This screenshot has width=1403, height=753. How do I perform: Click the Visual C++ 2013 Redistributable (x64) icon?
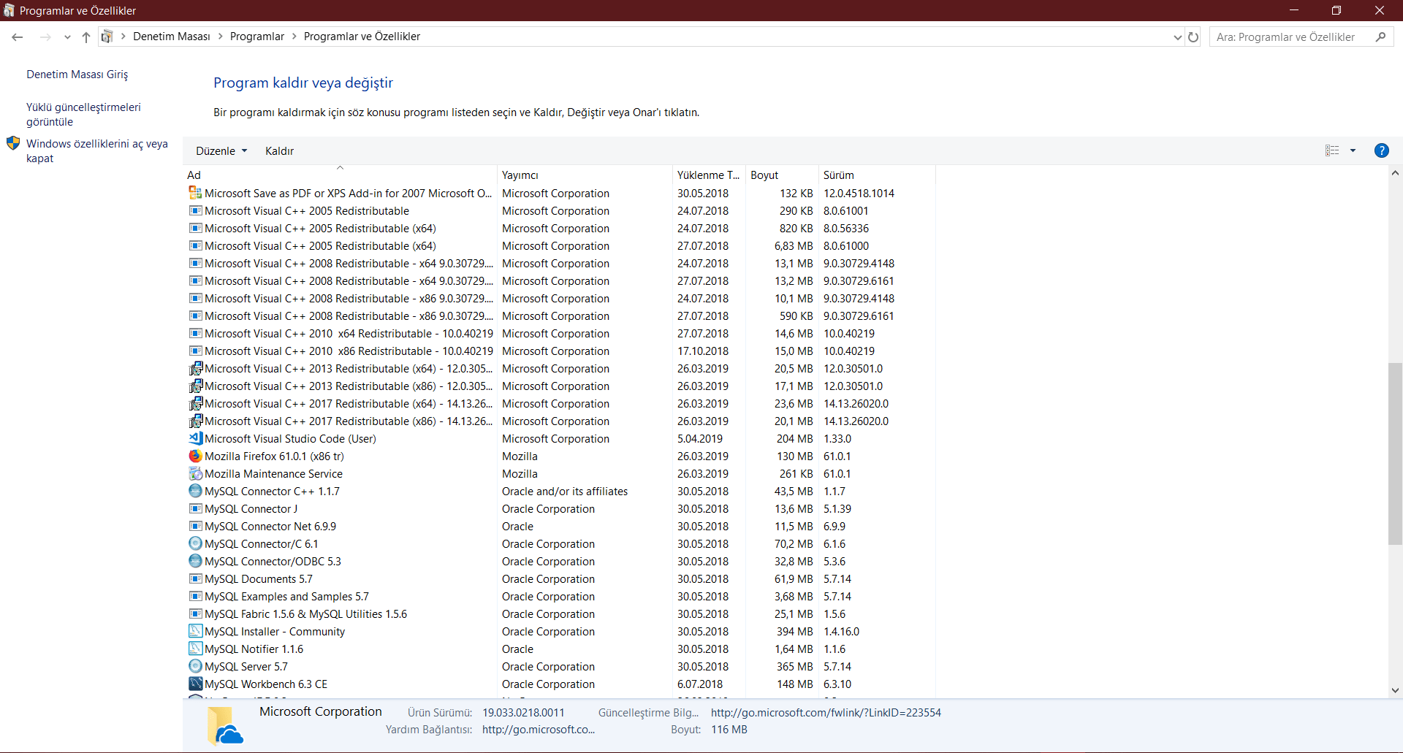click(195, 368)
